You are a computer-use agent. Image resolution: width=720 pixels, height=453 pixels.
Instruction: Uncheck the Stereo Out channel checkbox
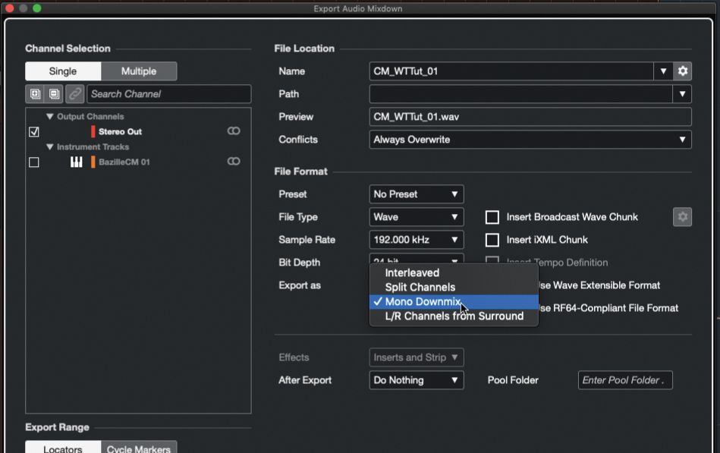tap(33, 132)
